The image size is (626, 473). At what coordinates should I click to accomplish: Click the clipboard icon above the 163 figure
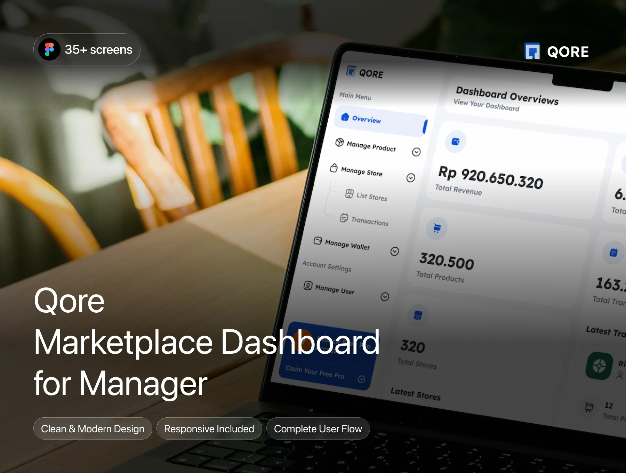(x=614, y=252)
